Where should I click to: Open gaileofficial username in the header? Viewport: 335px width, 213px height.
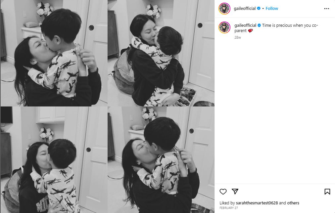(x=245, y=8)
